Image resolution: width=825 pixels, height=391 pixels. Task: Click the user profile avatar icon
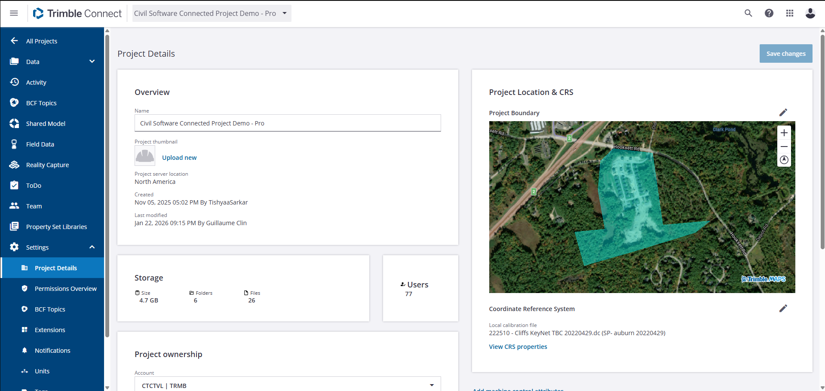click(810, 13)
